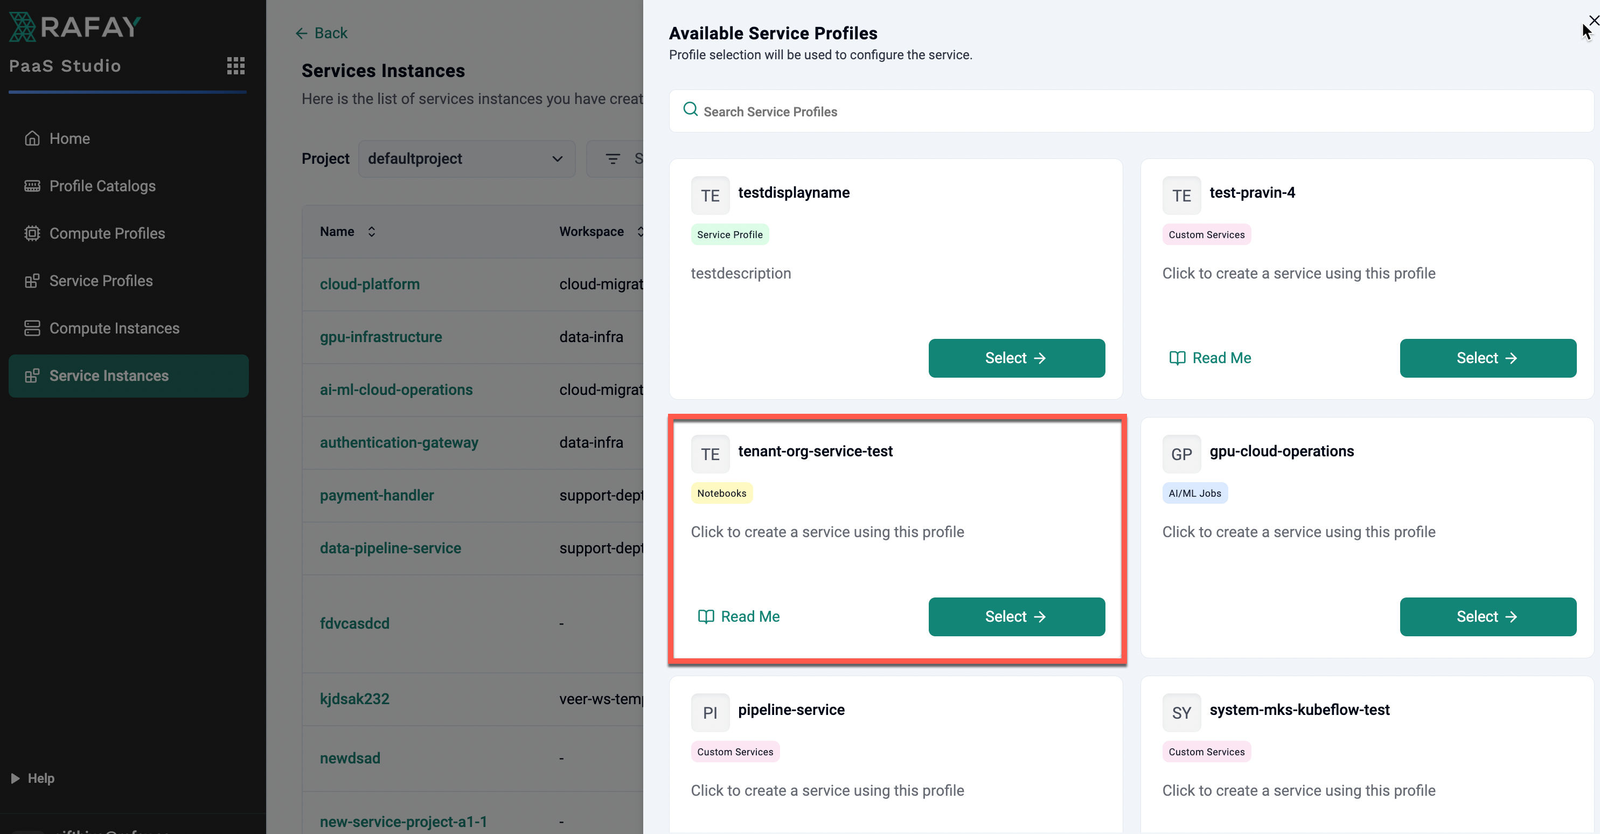This screenshot has height=834, width=1600.
Task: Open Profile Catalogs from the sidebar
Action: [x=102, y=186]
